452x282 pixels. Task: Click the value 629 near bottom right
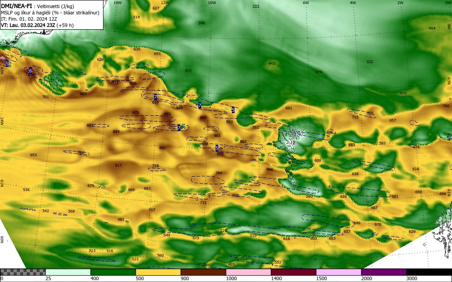[412, 232]
